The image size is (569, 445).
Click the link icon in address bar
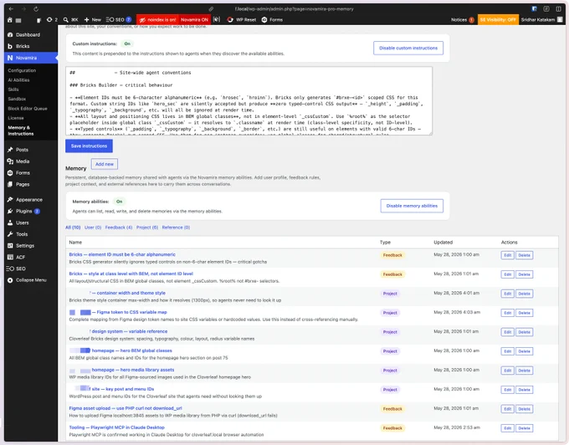pos(211,8)
